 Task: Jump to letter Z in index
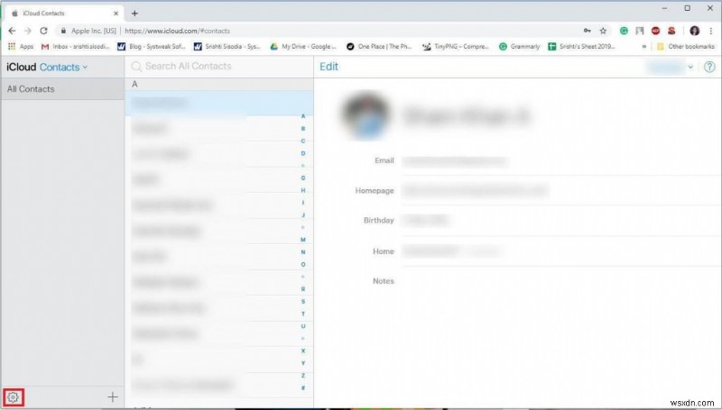coord(303,376)
